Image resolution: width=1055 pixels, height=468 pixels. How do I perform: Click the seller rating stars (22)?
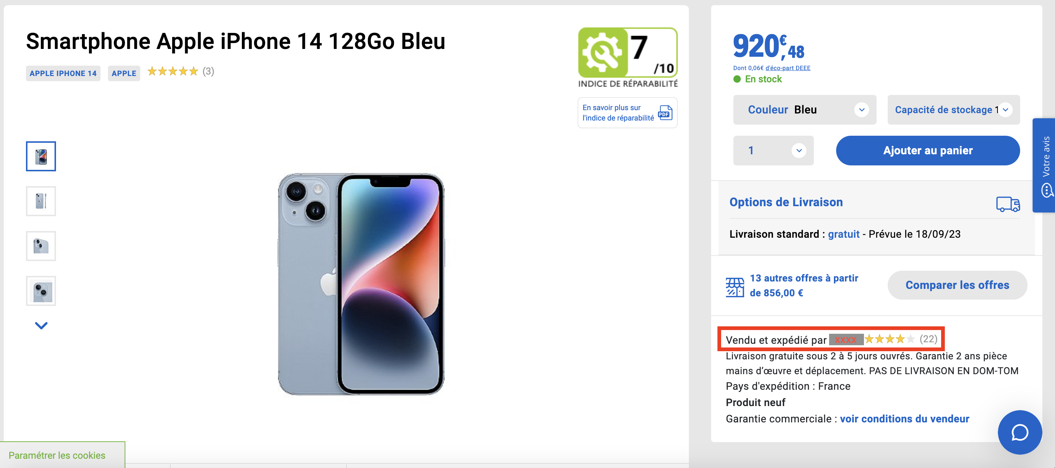pos(901,339)
